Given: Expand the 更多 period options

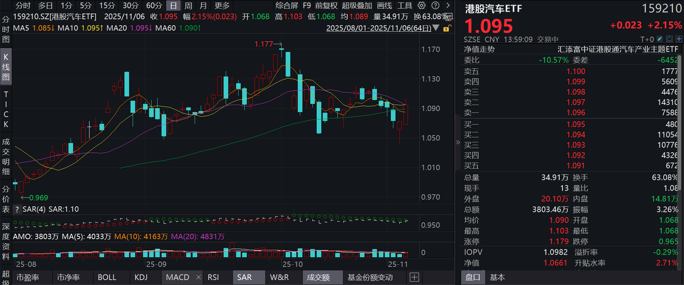Looking at the screenshot, I should tap(222, 5).
